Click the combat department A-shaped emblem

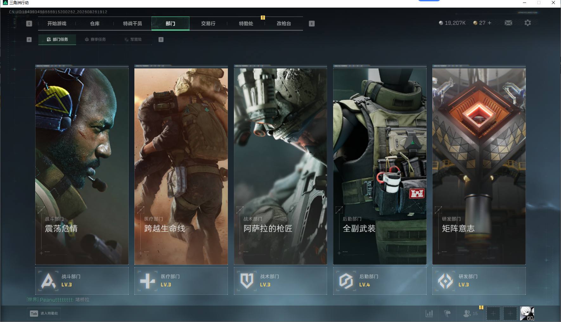pyautogui.click(x=48, y=281)
